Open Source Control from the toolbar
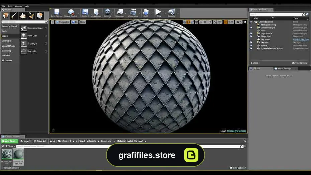The width and height of the screenshot is (311, 175). [71, 13]
